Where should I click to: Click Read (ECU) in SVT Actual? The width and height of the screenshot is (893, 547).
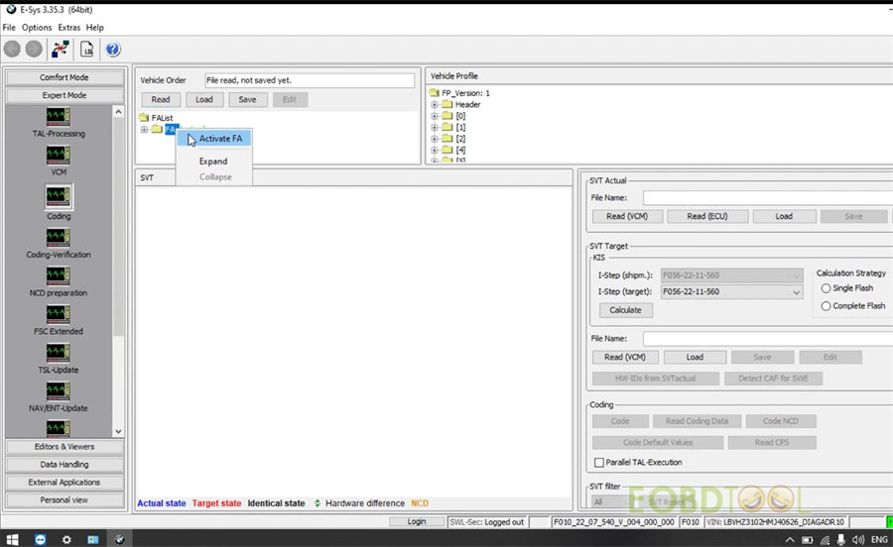coord(706,216)
